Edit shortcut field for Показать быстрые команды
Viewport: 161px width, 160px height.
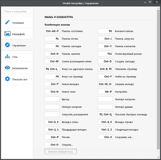click(x=105, y=114)
